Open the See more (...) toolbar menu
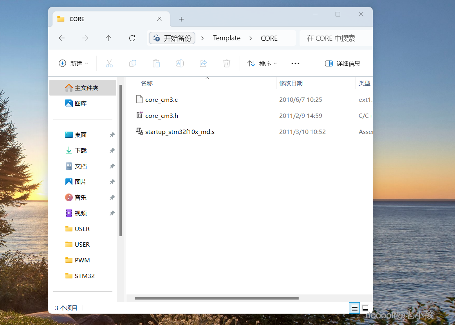 (x=295, y=63)
